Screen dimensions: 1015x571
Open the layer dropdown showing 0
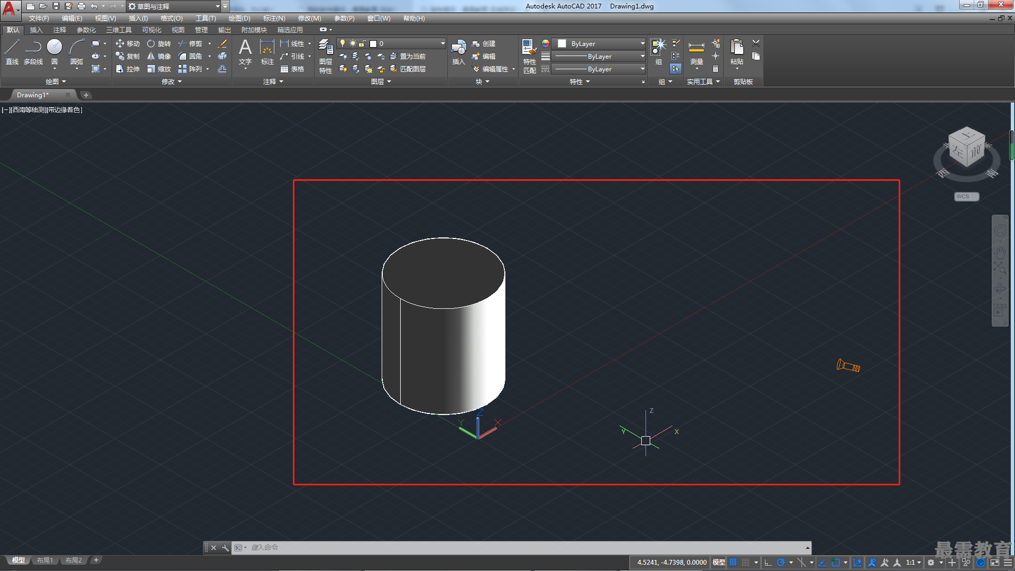point(391,43)
